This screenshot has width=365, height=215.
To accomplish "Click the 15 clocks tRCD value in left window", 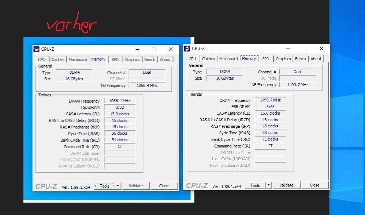I will click(x=120, y=120).
